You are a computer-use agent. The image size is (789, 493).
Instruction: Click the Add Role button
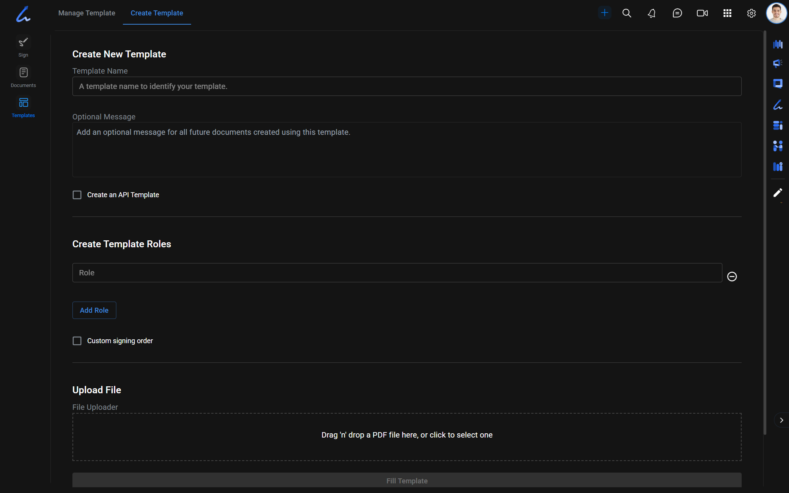pos(94,310)
